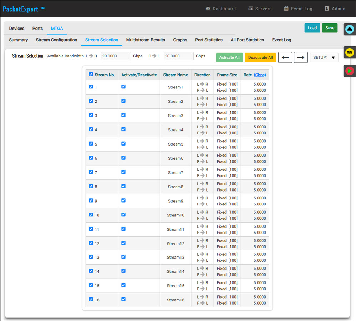356x321 pixels.
Task: Toggle Activate checkbox for Stream4
Action: [123, 129]
